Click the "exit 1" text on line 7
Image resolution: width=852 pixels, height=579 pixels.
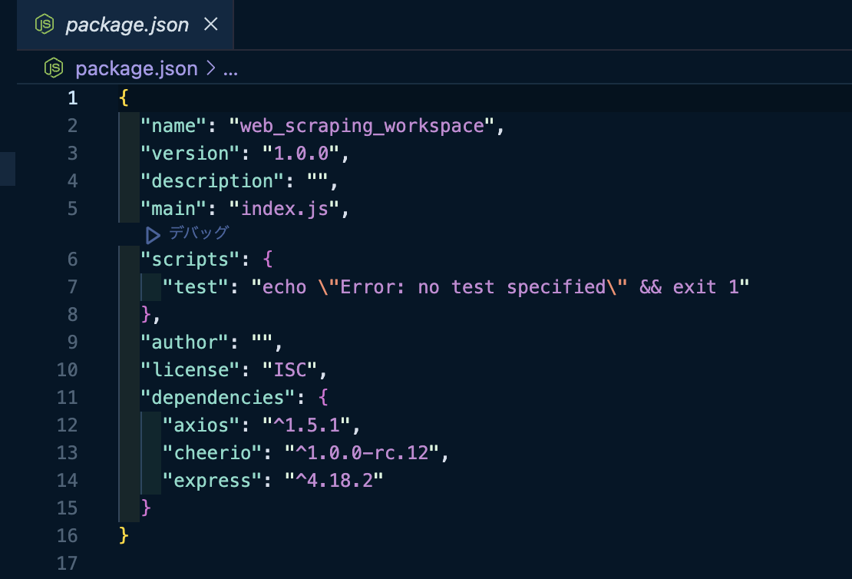(706, 287)
